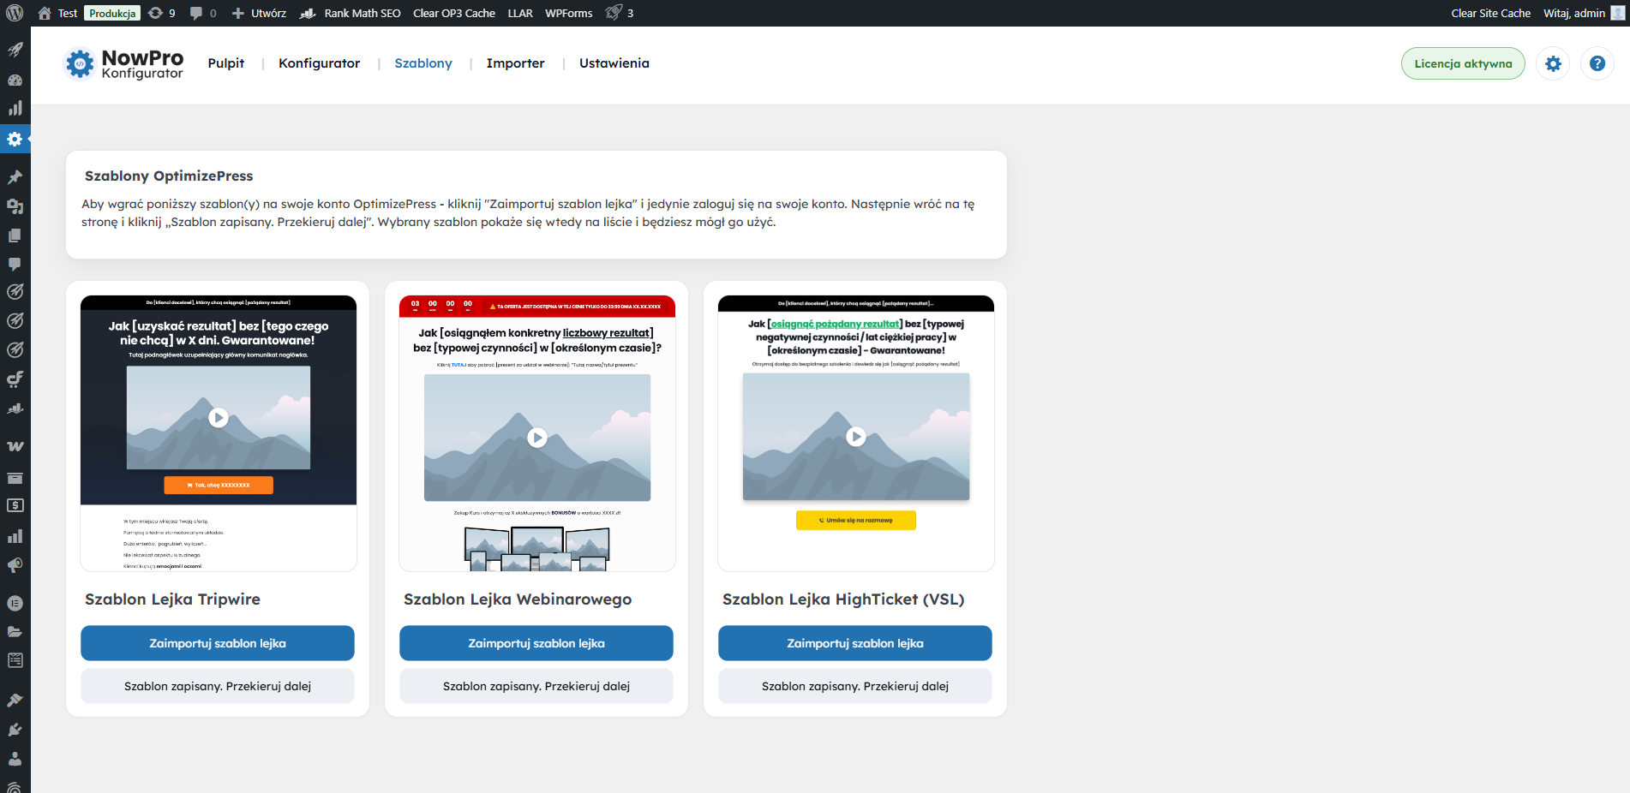Click the WordPress logo in admin bar
This screenshot has width=1630, height=793.
(15, 13)
